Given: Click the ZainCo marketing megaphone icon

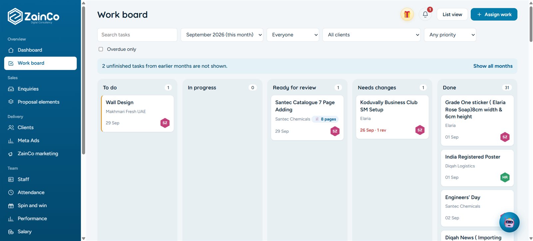Looking at the screenshot, I should pos(11,154).
